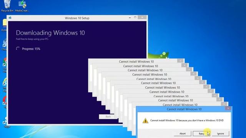Click the Progress: 15% text

(x=31, y=49)
